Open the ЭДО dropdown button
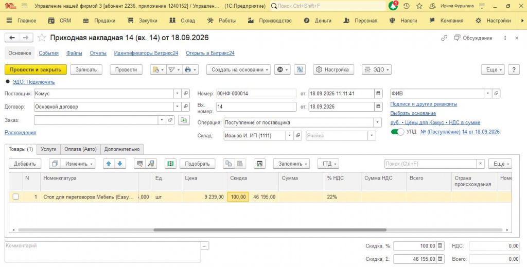Image resolution: width=527 pixels, height=267 pixels. pyautogui.click(x=376, y=69)
